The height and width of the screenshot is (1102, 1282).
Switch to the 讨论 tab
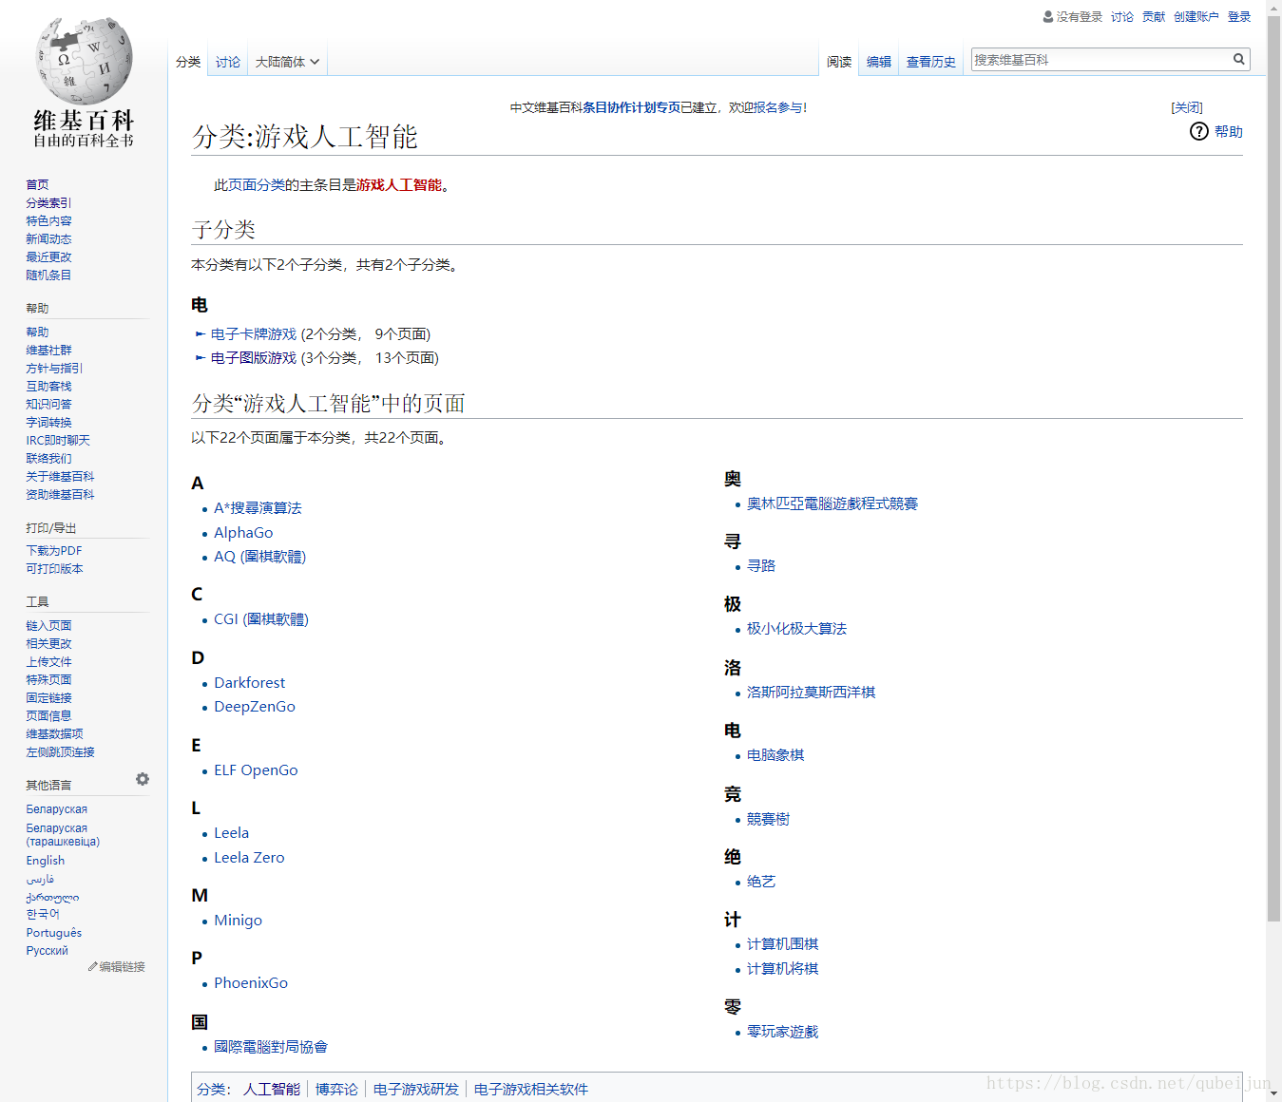point(228,62)
